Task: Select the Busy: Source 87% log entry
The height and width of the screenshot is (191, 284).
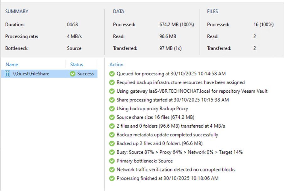Action: coord(179,152)
